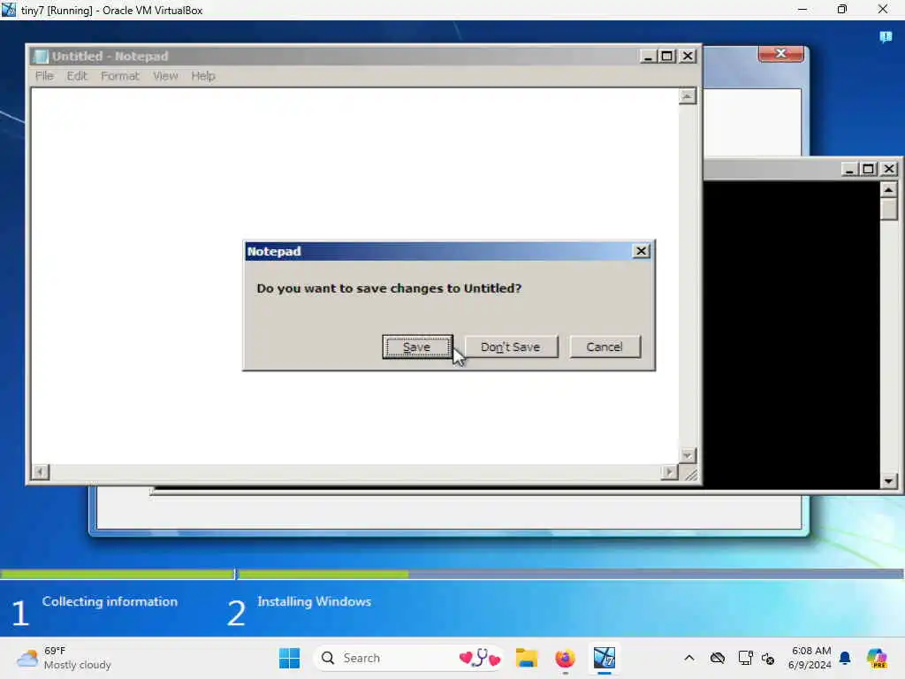The height and width of the screenshot is (679, 905).
Task: Open the weather widget on taskbar
Action: coord(64,658)
